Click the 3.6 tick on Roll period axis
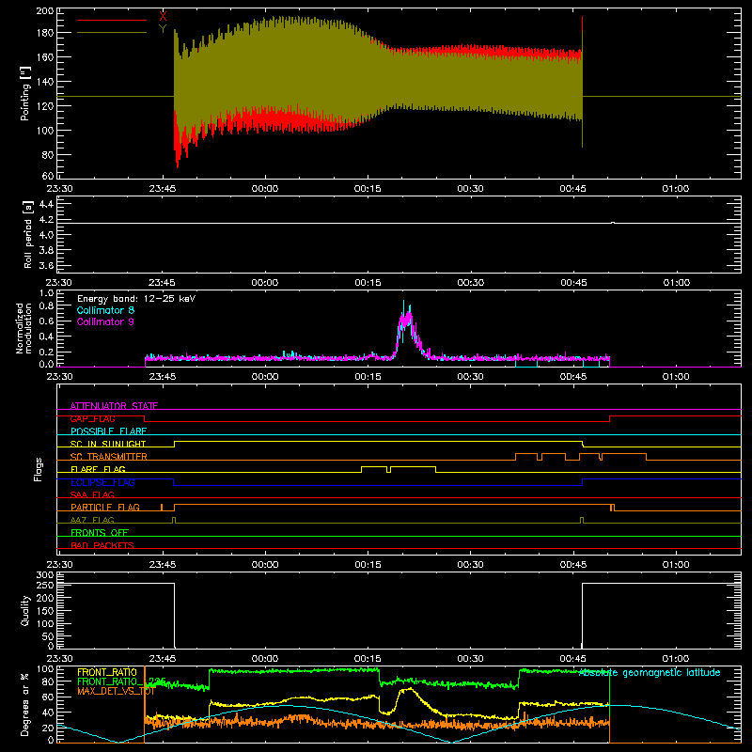The width and height of the screenshot is (752, 752). pyautogui.click(x=46, y=266)
